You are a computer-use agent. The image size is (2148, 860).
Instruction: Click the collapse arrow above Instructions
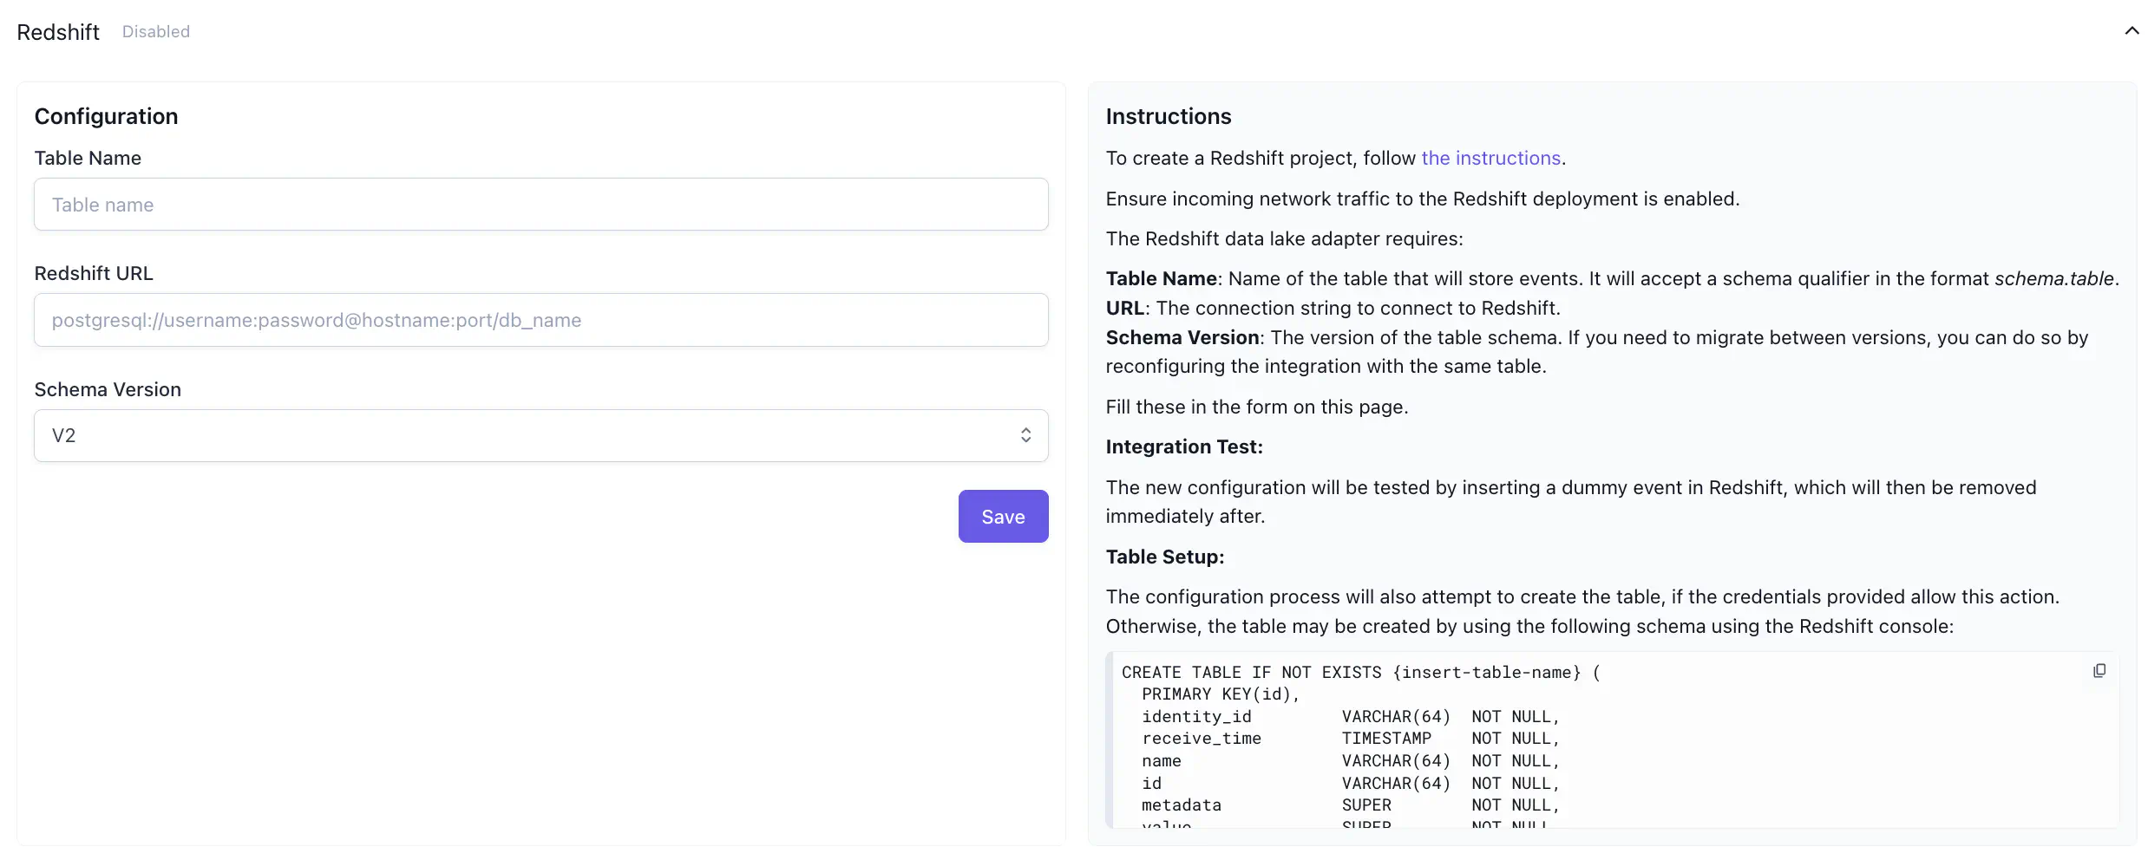2132,31
